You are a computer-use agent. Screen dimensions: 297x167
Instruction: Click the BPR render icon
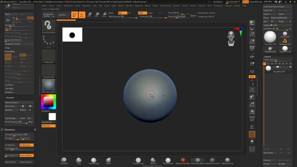pyautogui.click(x=252, y=23)
